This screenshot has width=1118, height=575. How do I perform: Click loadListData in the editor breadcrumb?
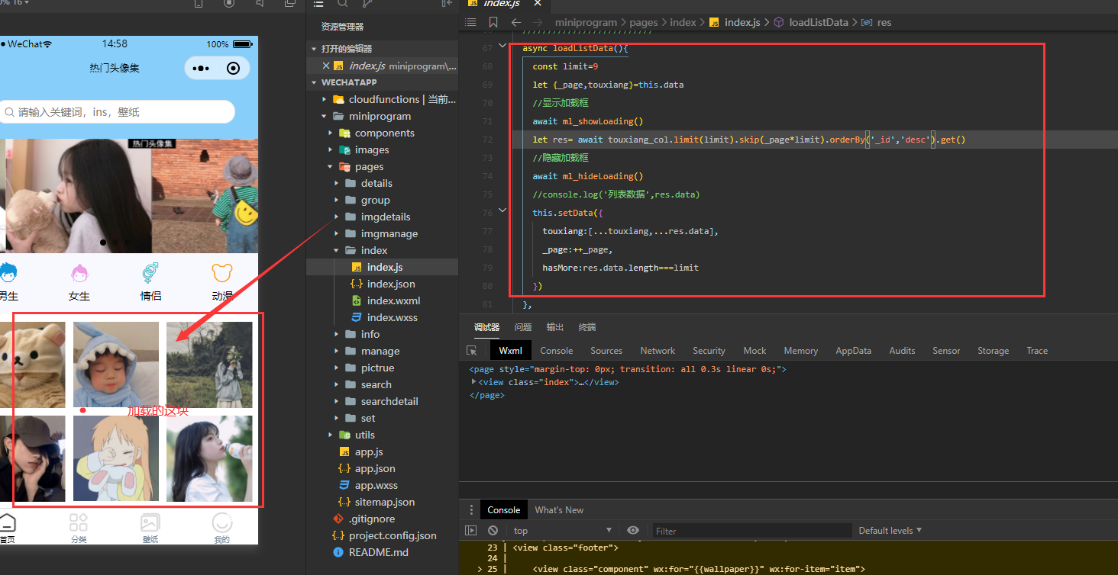point(819,22)
